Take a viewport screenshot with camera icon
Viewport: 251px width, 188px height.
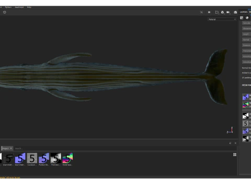pos(235,12)
